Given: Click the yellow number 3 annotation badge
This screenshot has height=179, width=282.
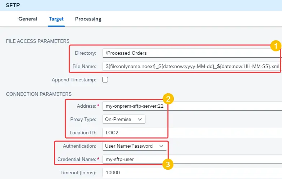Looking at the screenshot, I should (168, 164).
